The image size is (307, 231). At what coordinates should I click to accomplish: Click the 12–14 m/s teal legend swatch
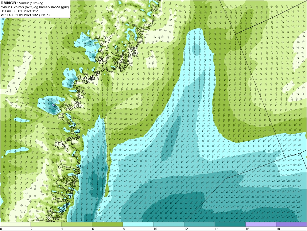tap(199, 224)
